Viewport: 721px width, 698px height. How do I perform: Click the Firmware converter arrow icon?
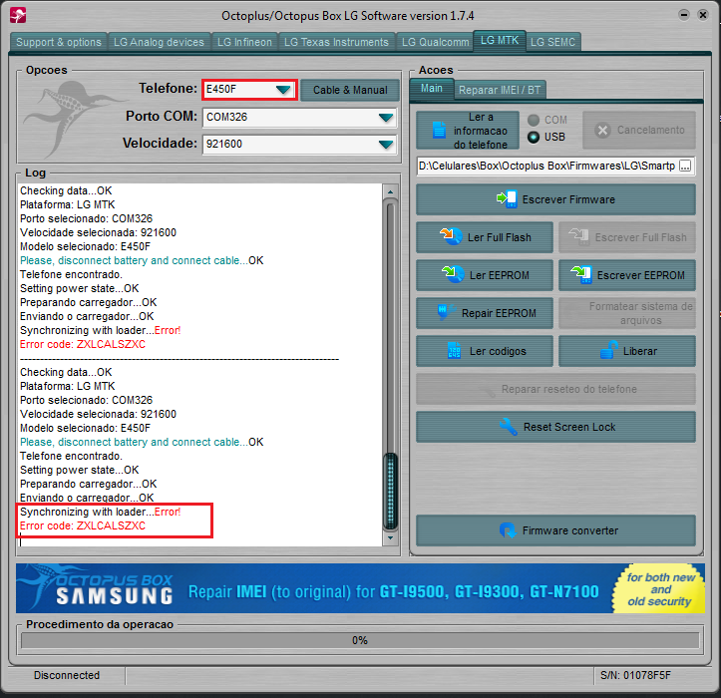coord(508,530)
